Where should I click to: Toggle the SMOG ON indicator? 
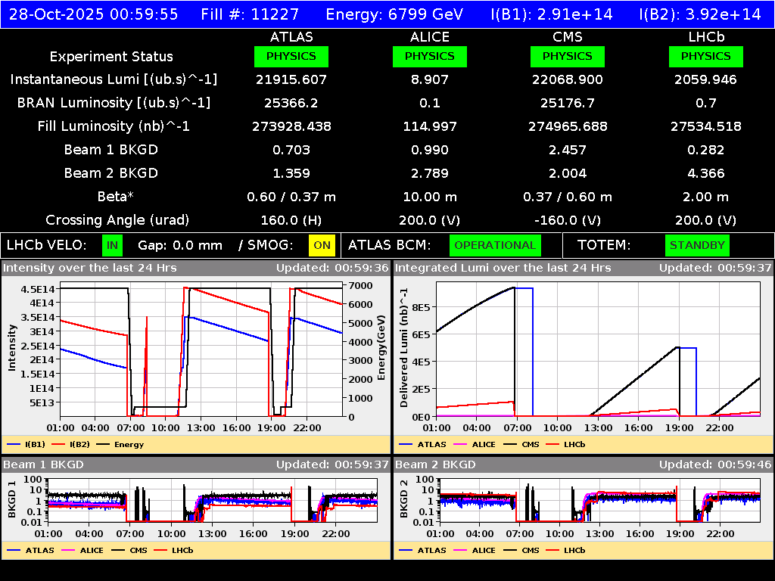coord(320,245)
